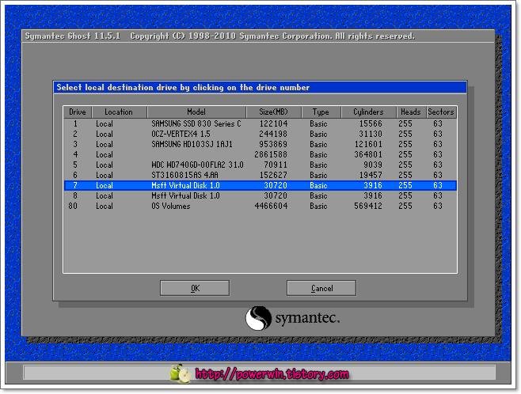Click size value 953869

point(273,145)
